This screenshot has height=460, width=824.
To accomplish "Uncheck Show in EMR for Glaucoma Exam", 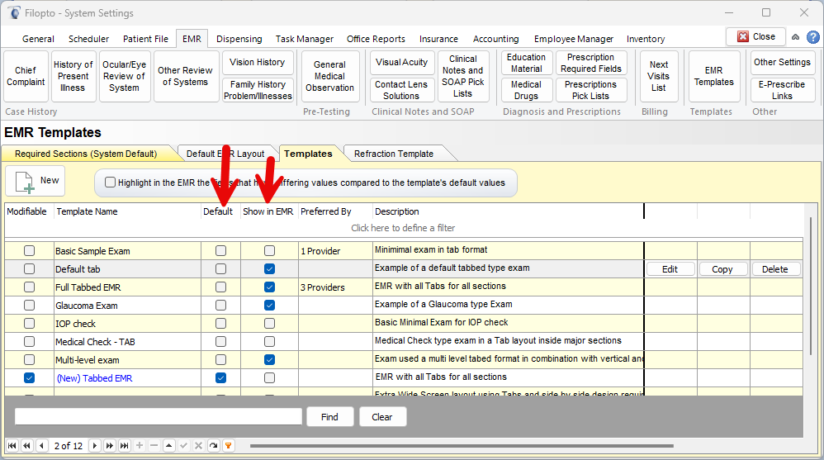I will click(270, 305).
